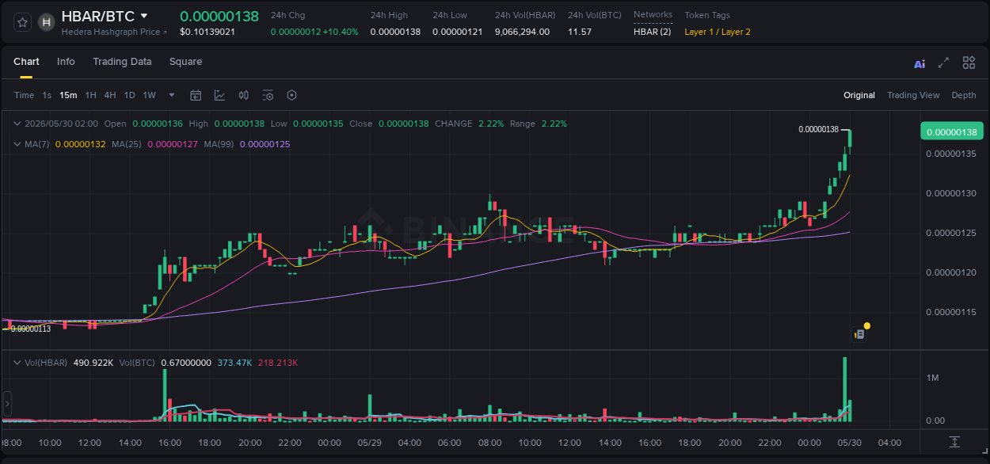Collapse the OHLC data legend row chevron
The image size is (990, 464).
coord(17,124)
